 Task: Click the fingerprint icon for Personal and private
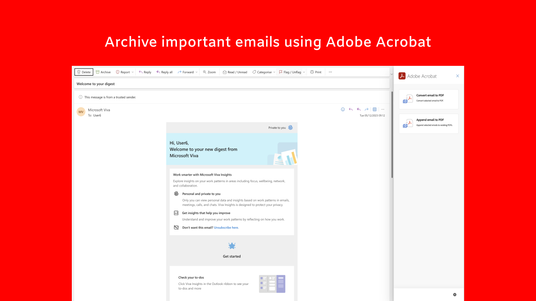[176, 194]
